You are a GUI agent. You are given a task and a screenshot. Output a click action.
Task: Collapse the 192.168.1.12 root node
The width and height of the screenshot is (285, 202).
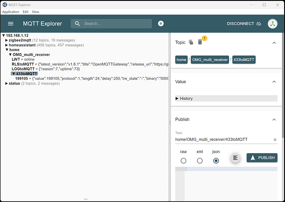[x=3, y=36]
